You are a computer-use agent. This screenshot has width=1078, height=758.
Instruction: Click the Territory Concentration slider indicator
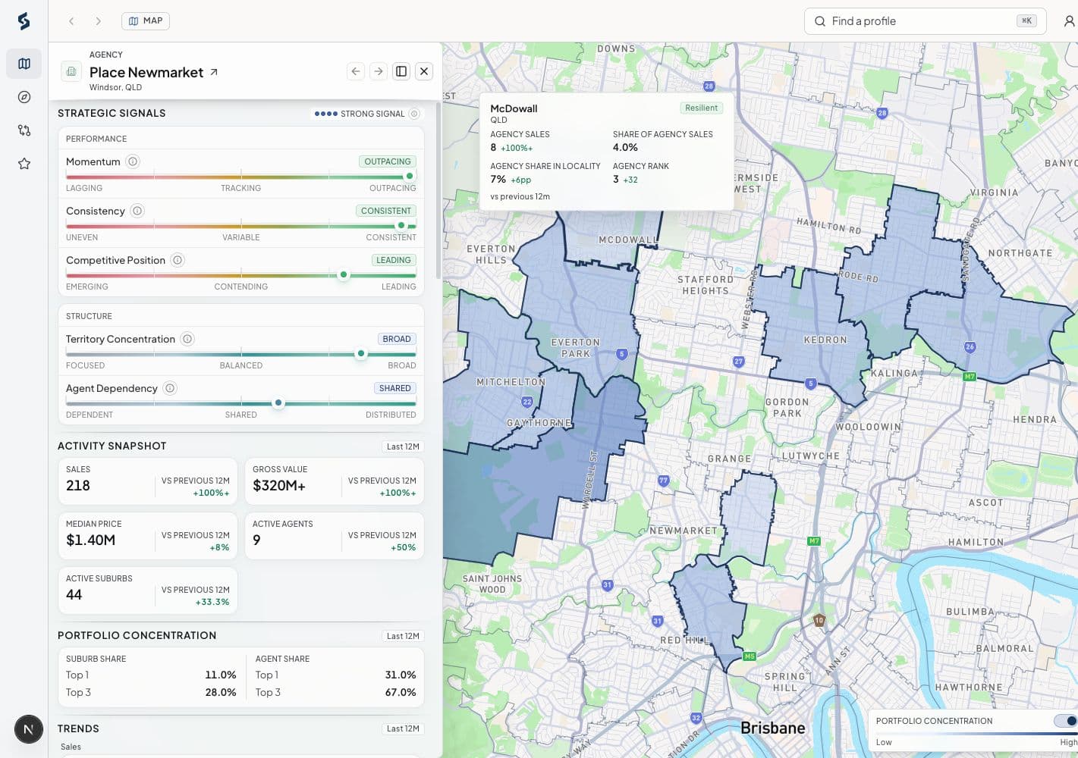coord(361,353)
